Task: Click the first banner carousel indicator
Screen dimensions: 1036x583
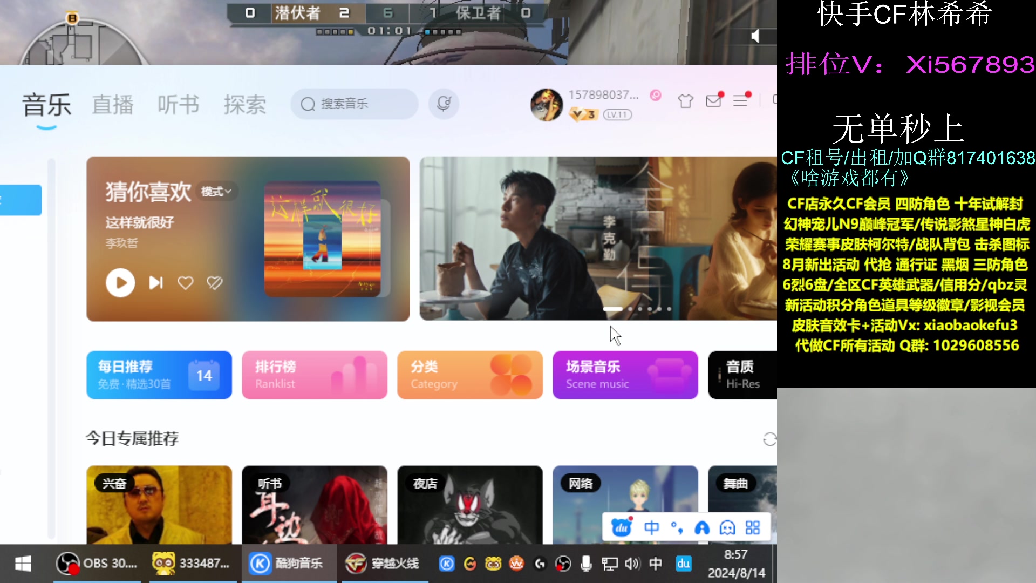Action: 612,309
